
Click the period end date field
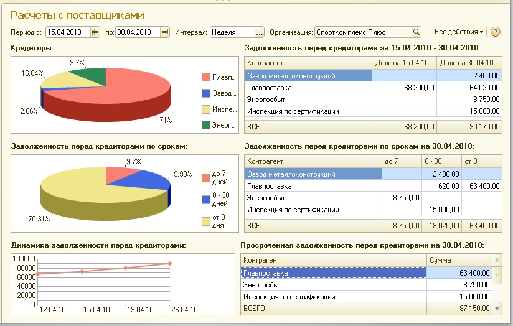point(138,32)
